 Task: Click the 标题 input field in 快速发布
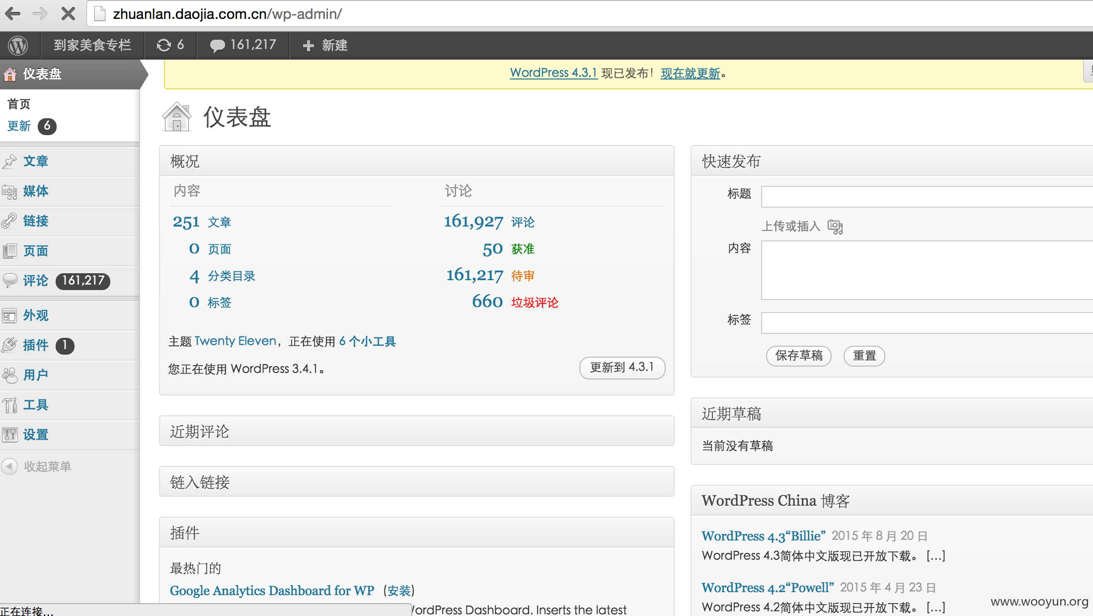tap(927, 197)
